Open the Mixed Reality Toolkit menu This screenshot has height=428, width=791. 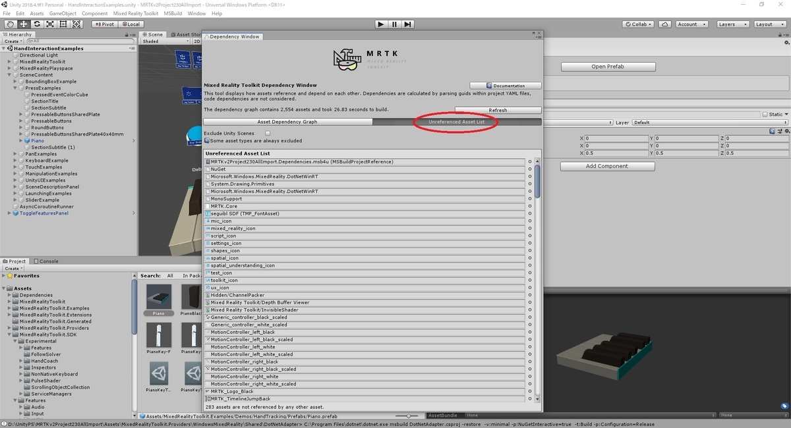tap(136, 13)
